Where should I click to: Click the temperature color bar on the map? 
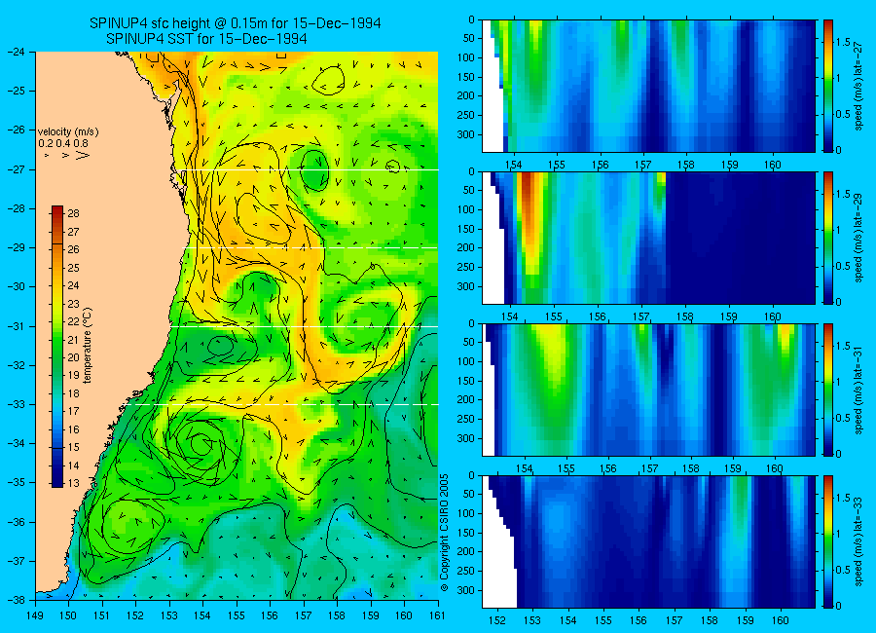click(x=57, y=347)
